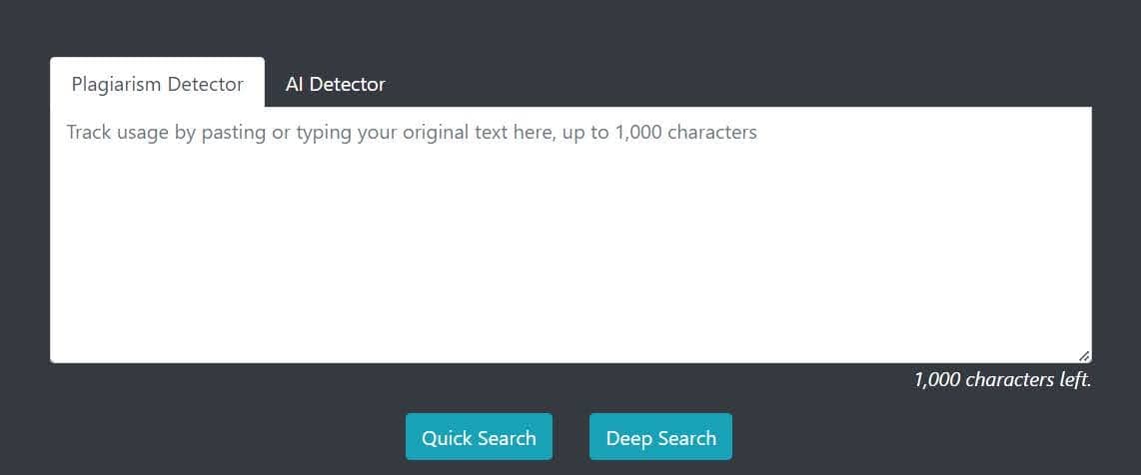Click the italic remaining characters label
1141x475 pixels.
coord(1002,380)
